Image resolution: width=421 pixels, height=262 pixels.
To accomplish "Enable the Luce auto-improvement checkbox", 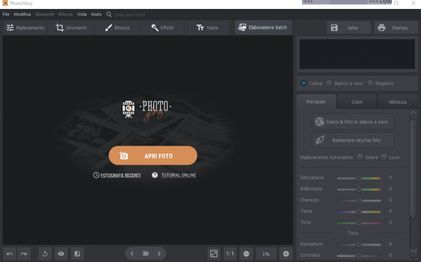I will pos(384,157).
